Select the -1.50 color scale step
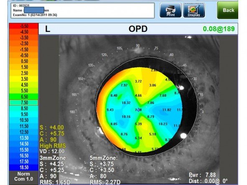Screen dimensions: 247x185 coord(23,49)
